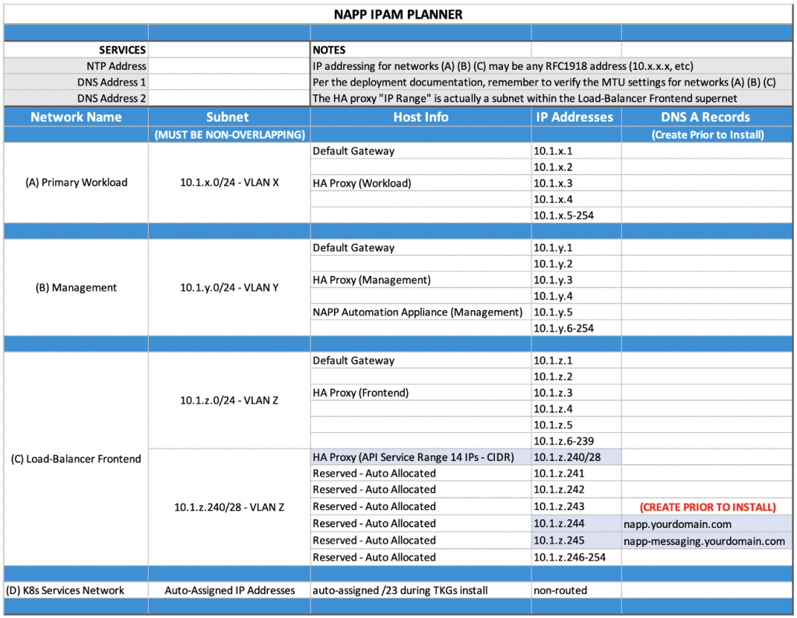Screen dimensions: 797x618
Task: Click the napp.yourdomain.com DNS record
Action: pos(677,524)
